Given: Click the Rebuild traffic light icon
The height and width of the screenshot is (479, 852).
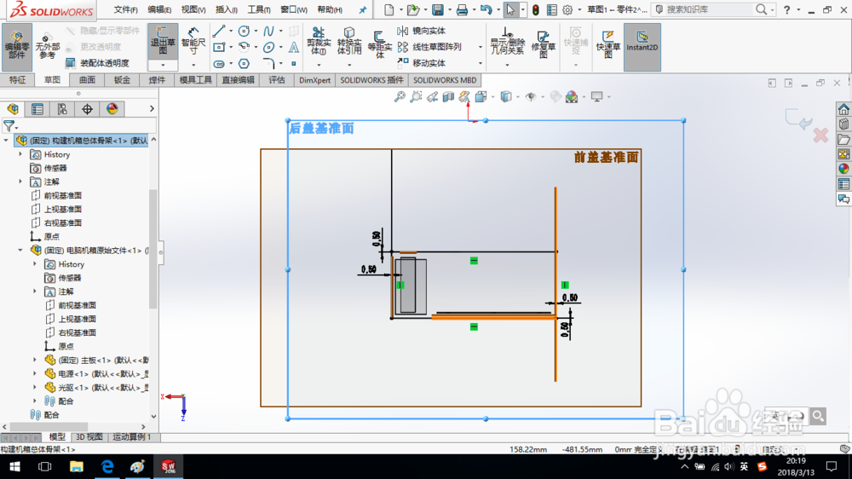Looking at the screenshot, I should point(536,9).
